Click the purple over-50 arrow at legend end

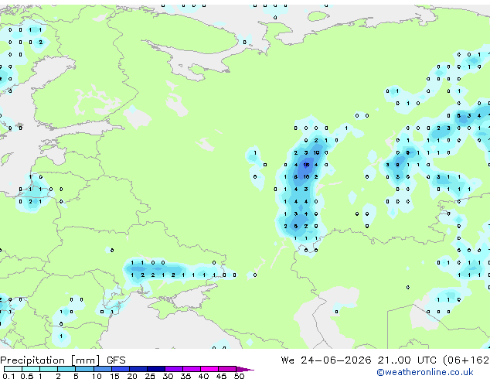(245, 369)
